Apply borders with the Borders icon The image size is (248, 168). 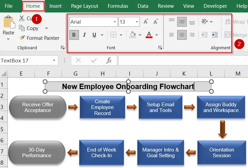(x=113, y=35)
